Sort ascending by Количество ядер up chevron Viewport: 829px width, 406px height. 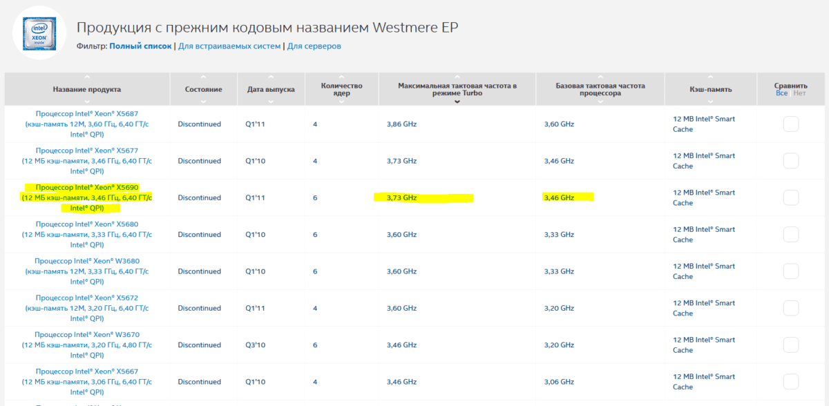point(341,77)
